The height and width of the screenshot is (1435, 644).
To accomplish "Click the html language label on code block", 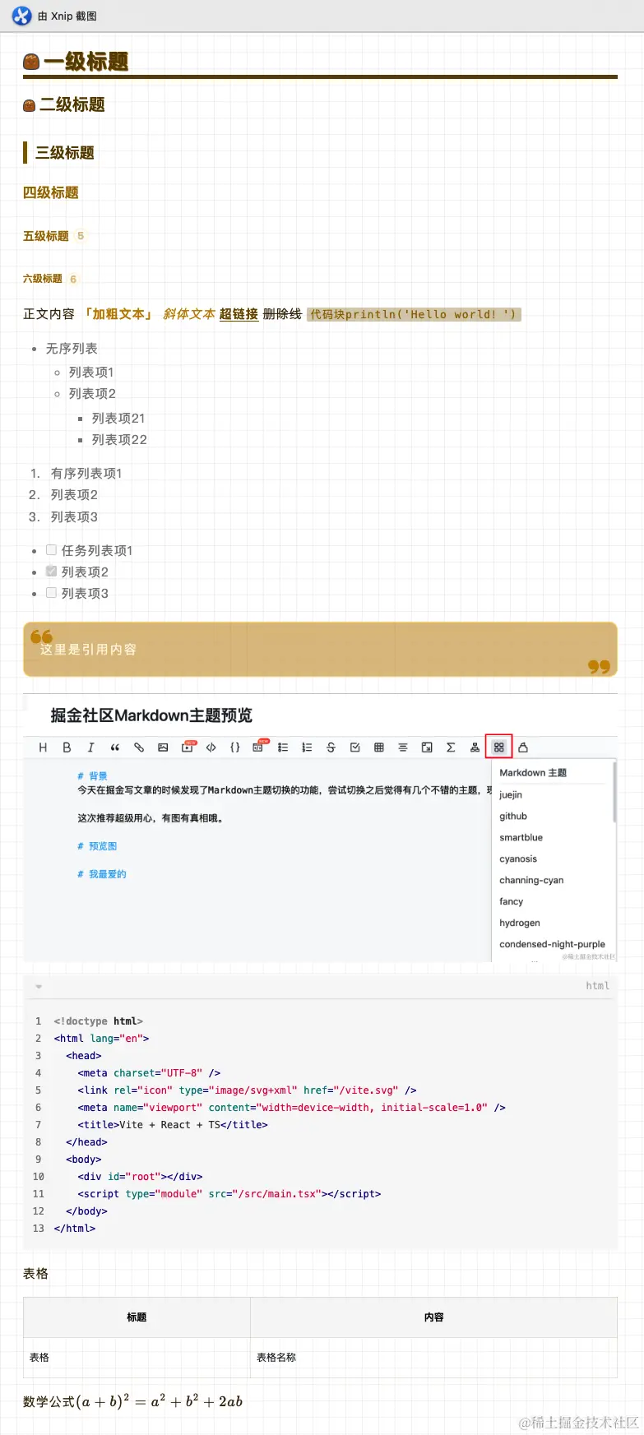I will (x=598, y=986).
